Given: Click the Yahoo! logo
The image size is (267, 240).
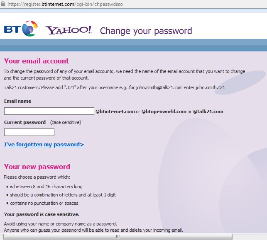Looking at the screenshot, I should (x=69, y=30).
